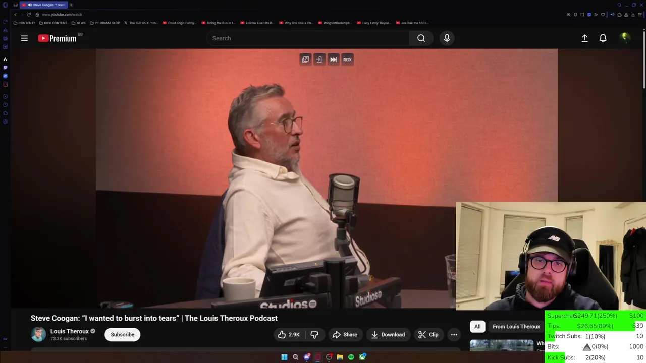Open File Explorer from the taskbar

pyautogui.click(x=340, y=357)
